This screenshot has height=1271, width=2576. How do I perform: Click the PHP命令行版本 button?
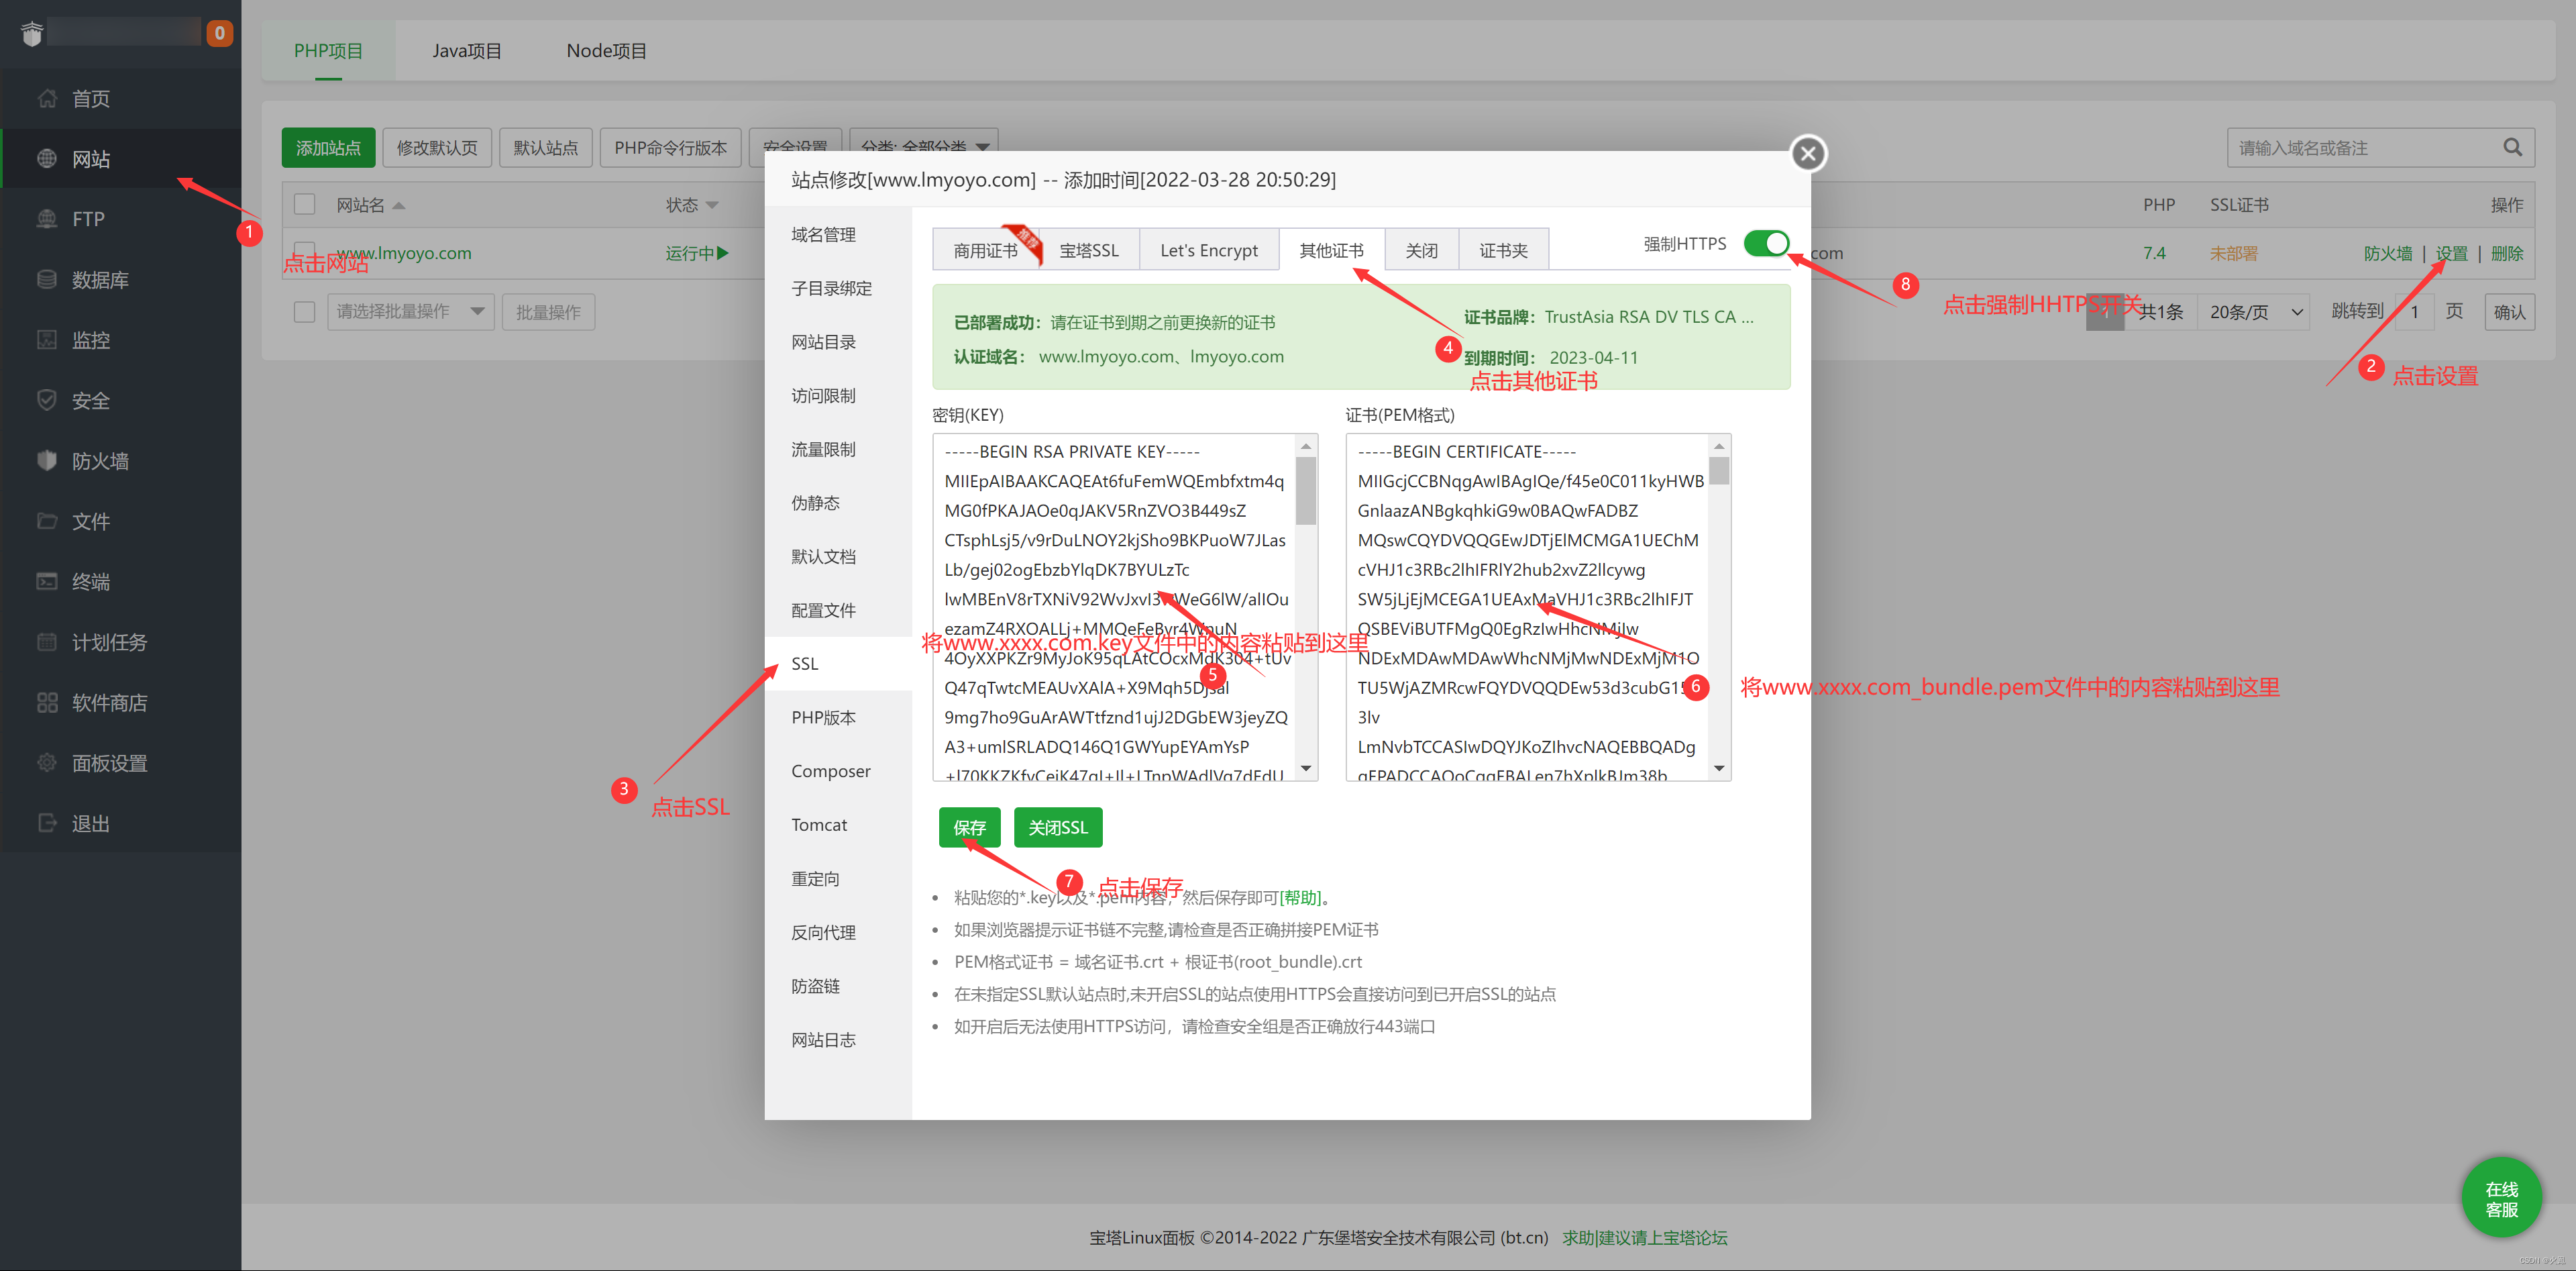click(670, 147)
